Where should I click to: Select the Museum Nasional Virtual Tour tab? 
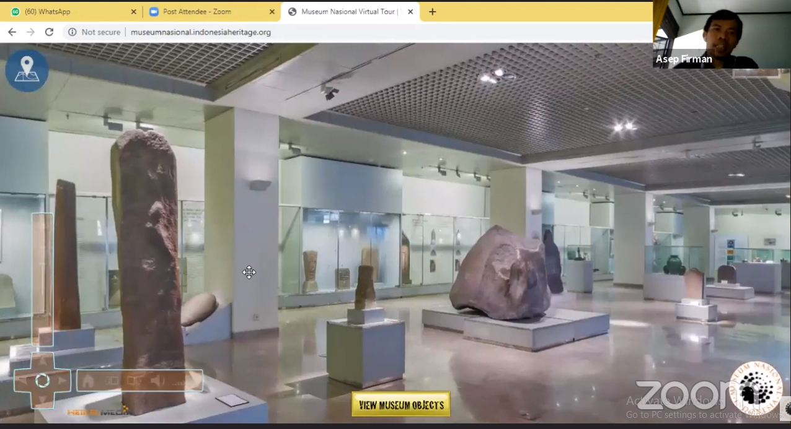tap(350, 12)
